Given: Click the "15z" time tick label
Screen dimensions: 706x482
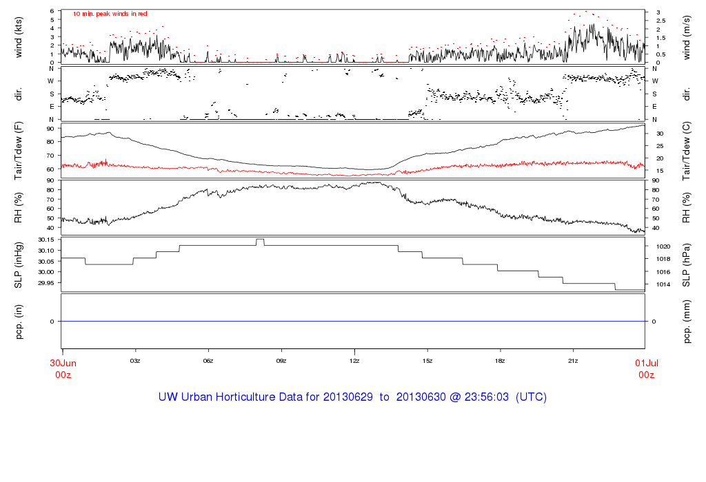Looking at the screenshot, I should point(427,361).
